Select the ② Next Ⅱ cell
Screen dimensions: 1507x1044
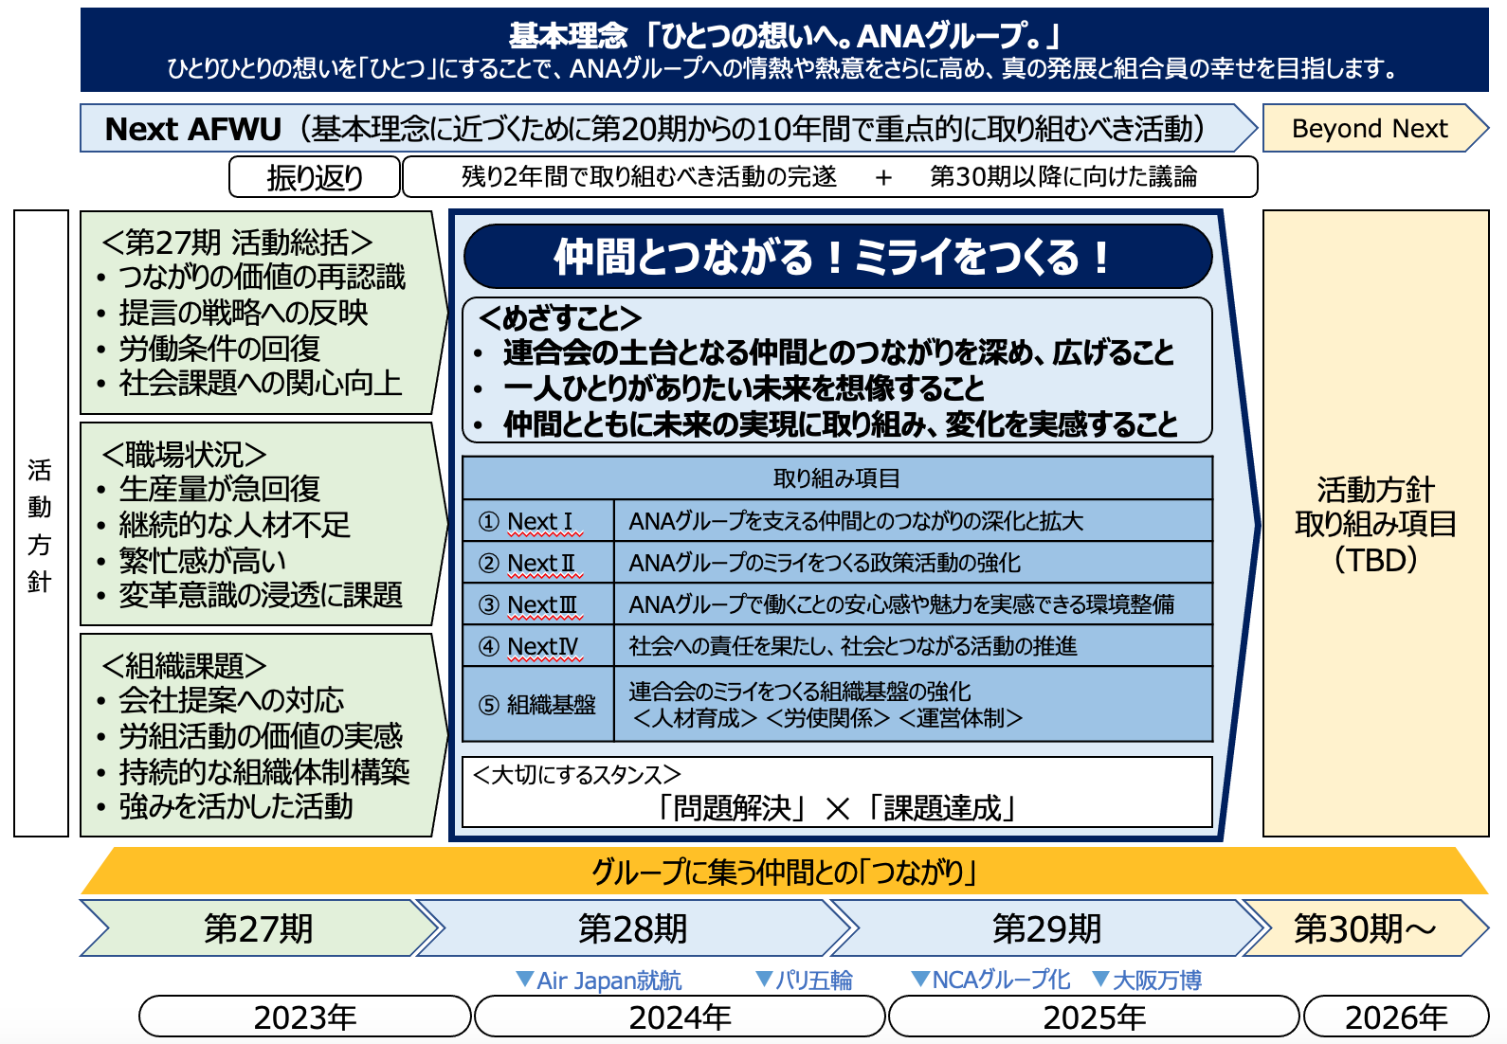[x=538, y=563]
